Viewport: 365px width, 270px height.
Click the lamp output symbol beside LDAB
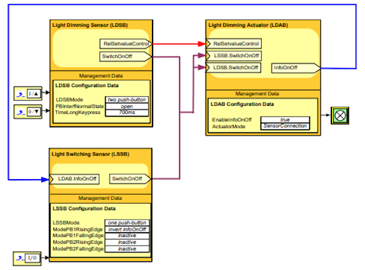tap(340, 116)
